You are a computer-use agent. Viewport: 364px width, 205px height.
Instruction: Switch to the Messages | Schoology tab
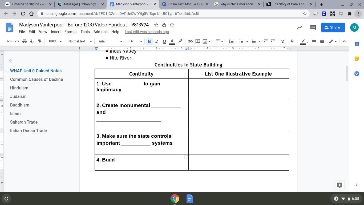80,4
